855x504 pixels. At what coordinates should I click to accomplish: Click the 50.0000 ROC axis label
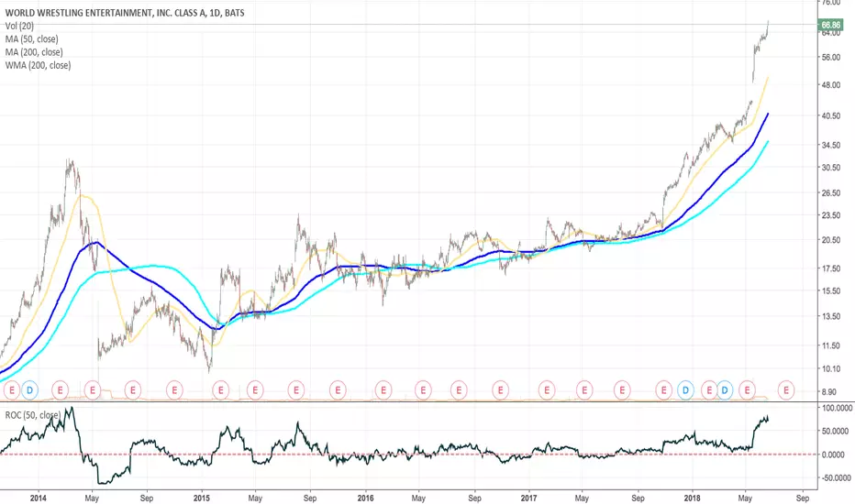pos(837,431)
